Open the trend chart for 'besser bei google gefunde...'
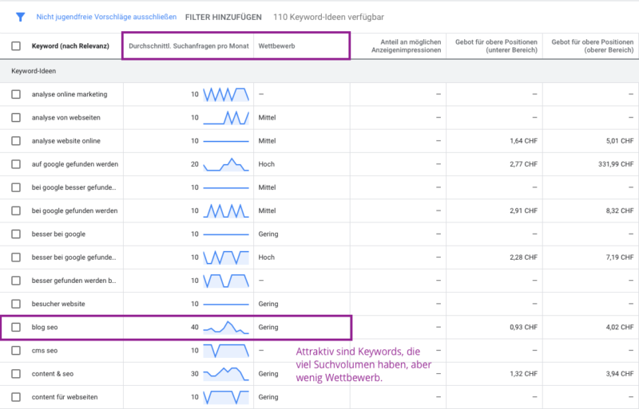 pyautogui.click(x=226, y=258)
